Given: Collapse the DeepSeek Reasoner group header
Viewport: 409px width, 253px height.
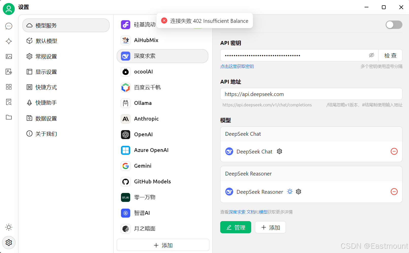Looking at the screenshot, I should (x=311, y=174).
